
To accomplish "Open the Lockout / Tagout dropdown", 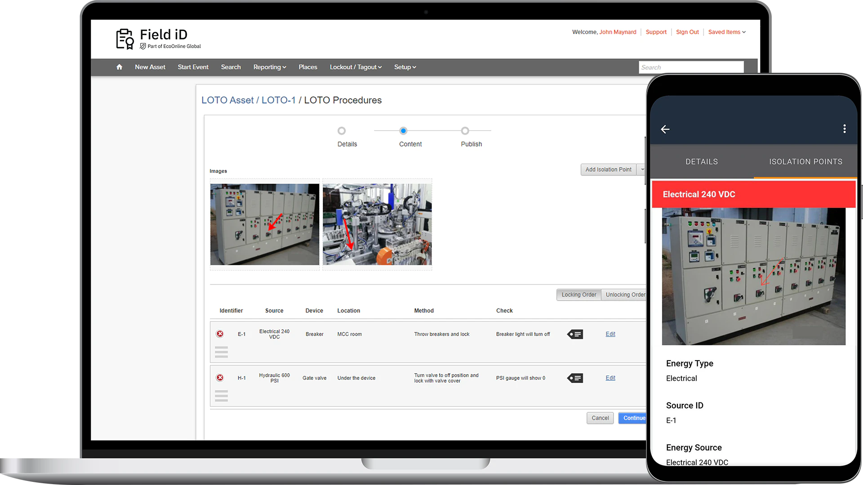I will [x=356, y=67].
